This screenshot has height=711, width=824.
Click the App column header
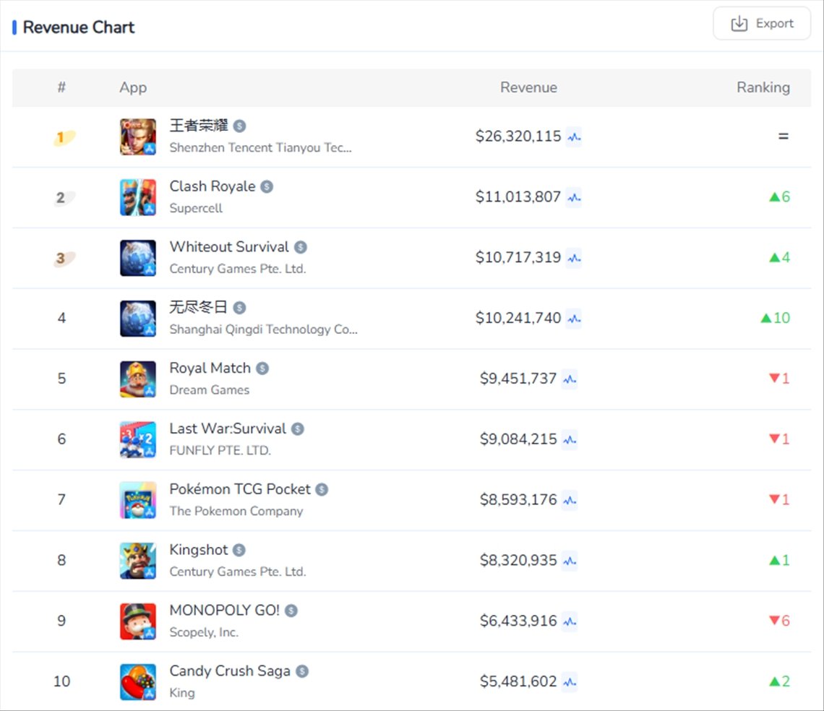[133, 87]
